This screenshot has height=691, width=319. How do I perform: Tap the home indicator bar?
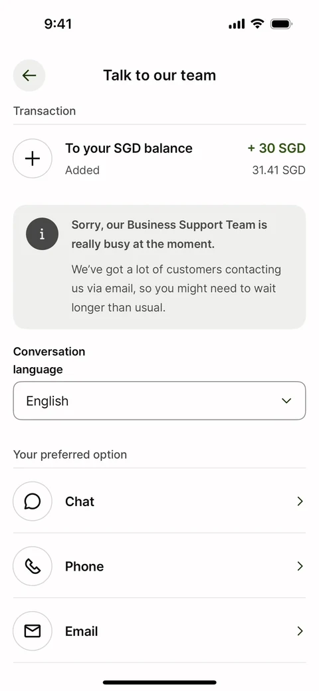point(159,682)
